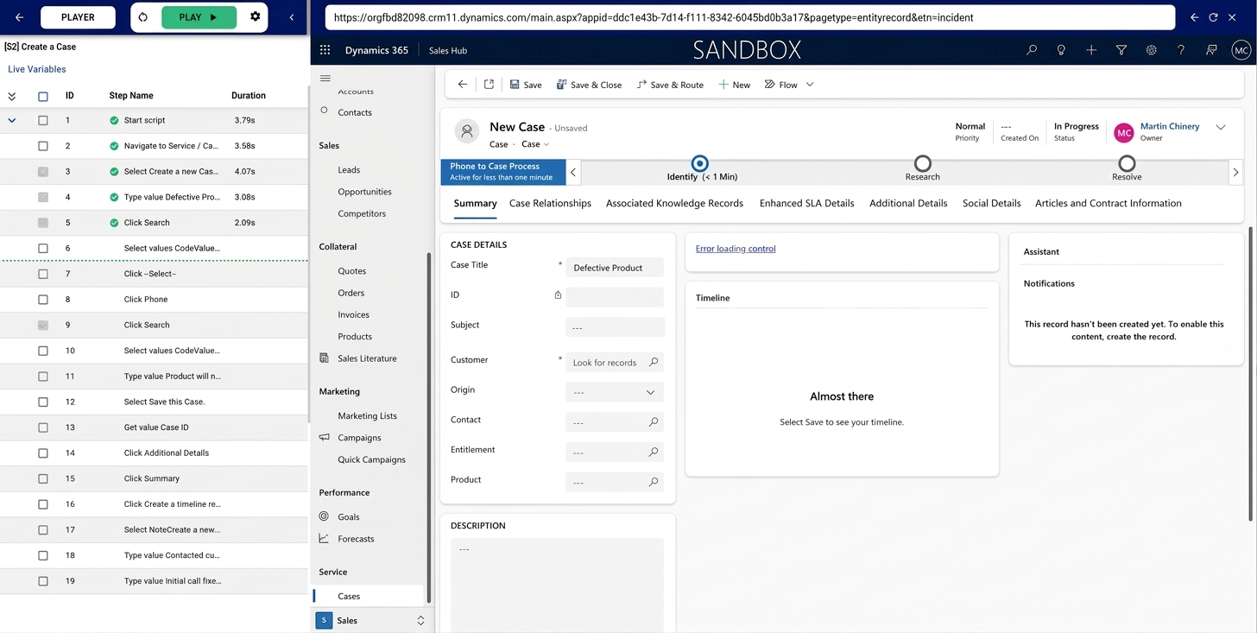This screenshot has width=1257, height=633.
Task: Click the browser reload icon
Action: click(1213, 16)
